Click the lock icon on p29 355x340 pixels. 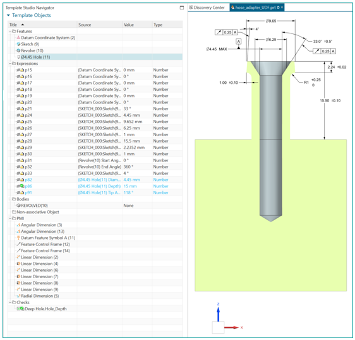click(x=22, y=148)
